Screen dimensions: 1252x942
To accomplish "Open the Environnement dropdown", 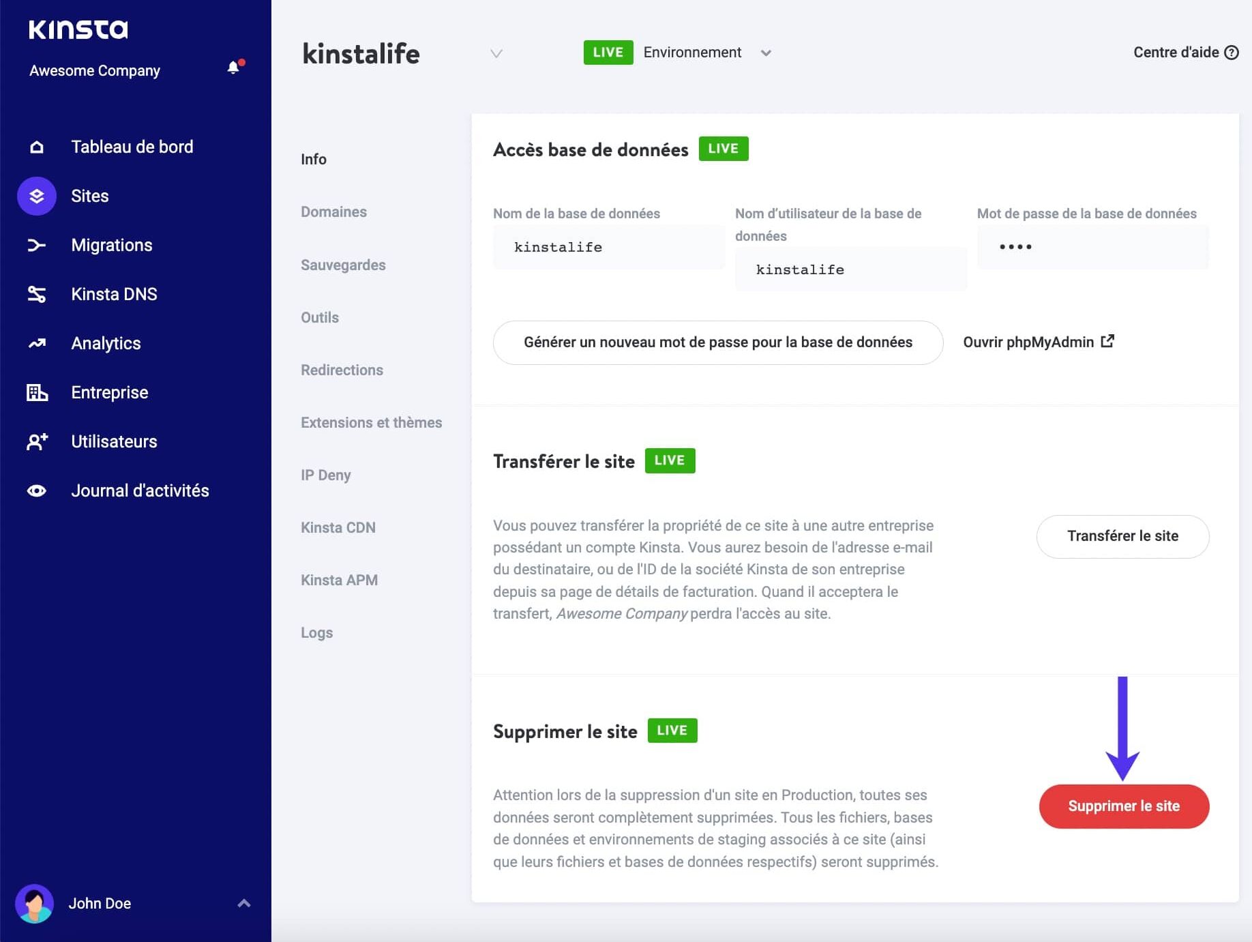I will [x=766, y=53].
